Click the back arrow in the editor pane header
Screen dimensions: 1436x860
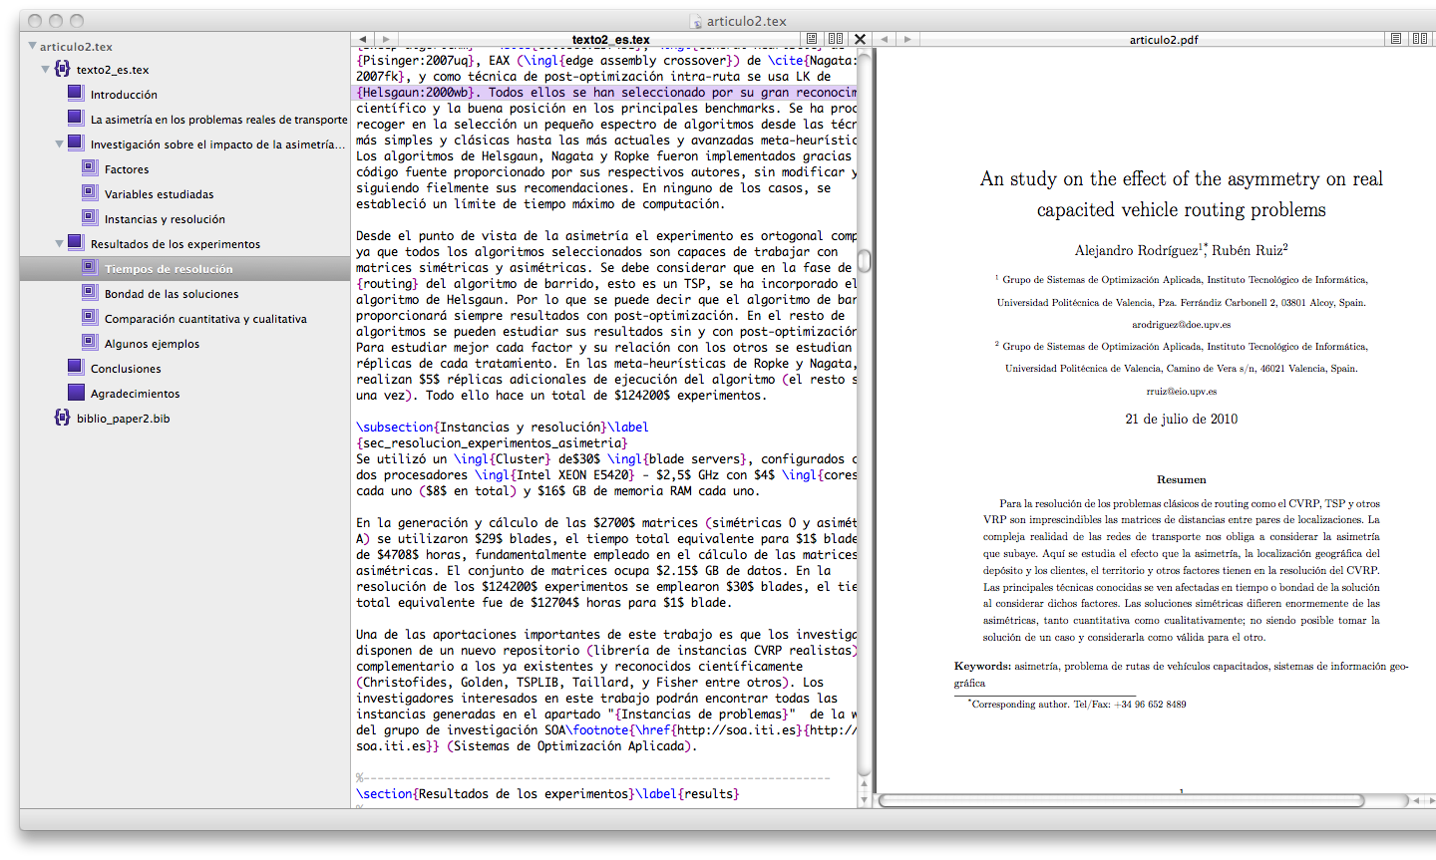pyautogui.click(x=363, y=40)
